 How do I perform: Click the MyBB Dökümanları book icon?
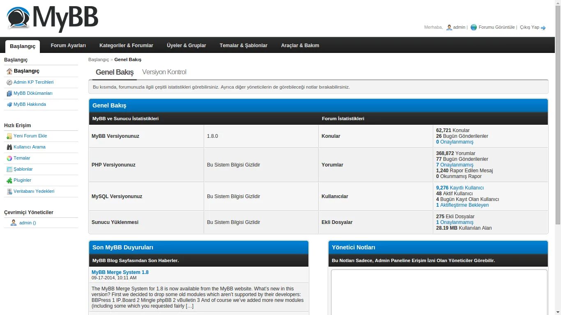coord(9,93)
